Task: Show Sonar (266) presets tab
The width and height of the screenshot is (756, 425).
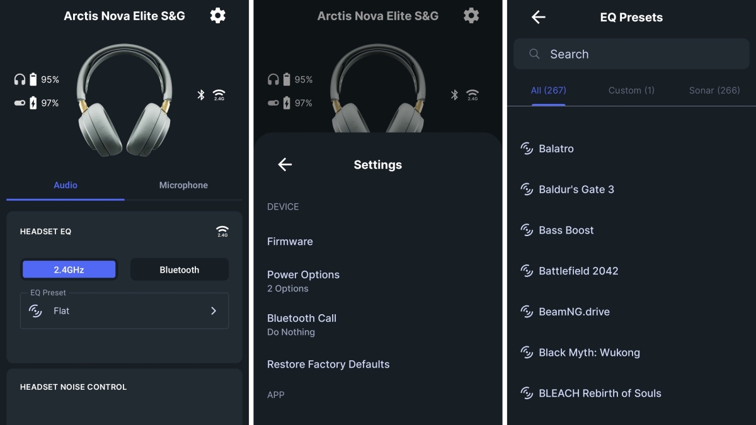Action: point(714,90)
